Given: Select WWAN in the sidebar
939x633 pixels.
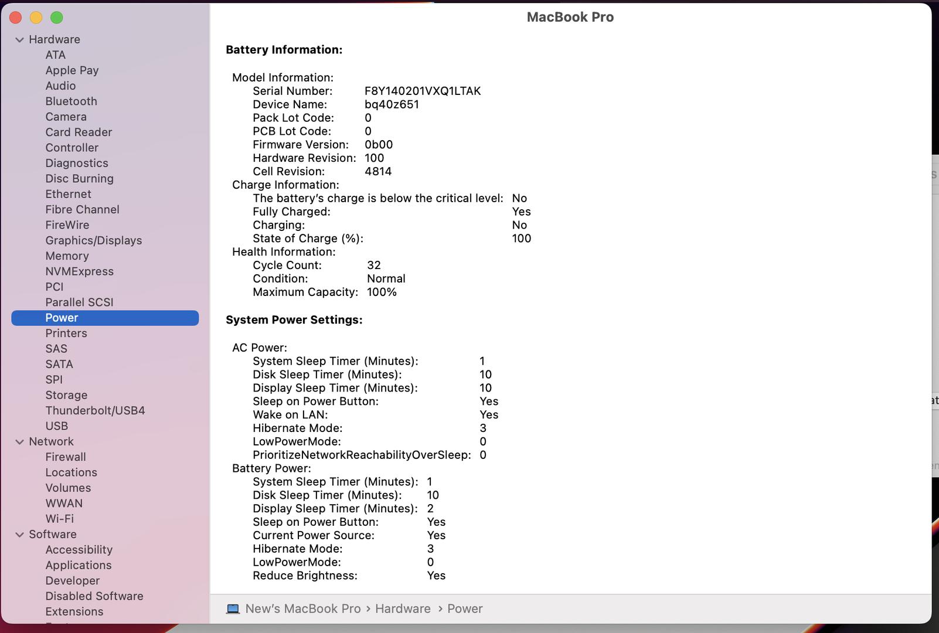Looking at the screenshot, I should tap(64, 503).
